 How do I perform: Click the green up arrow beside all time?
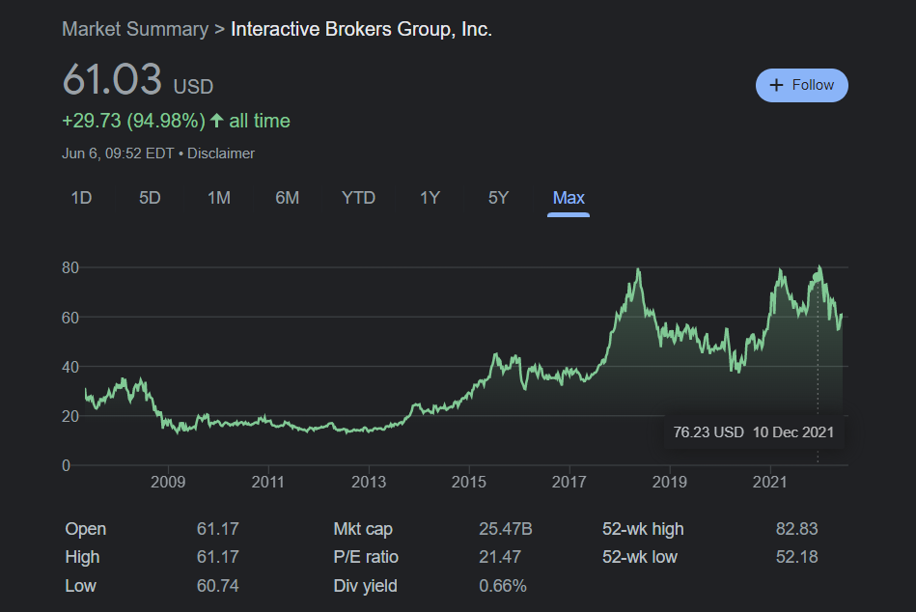pos(216,121)
